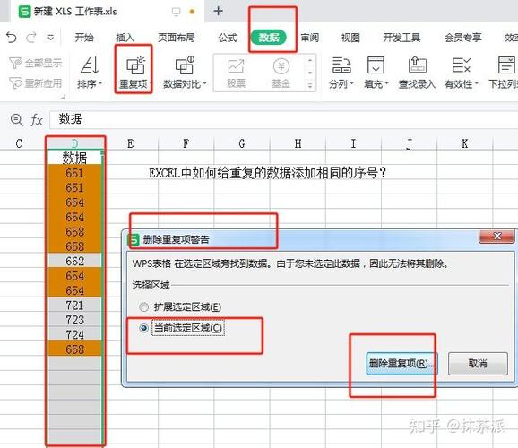The width and height of the screenshot is (518, 448).
Task: Add a new document tab with plus
Action: [218, 12]
